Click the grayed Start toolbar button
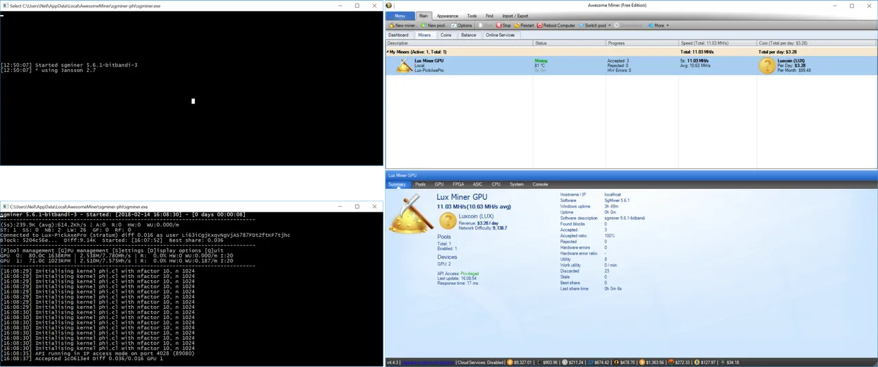This screenshot has height=367, width=878. point(485,25)
